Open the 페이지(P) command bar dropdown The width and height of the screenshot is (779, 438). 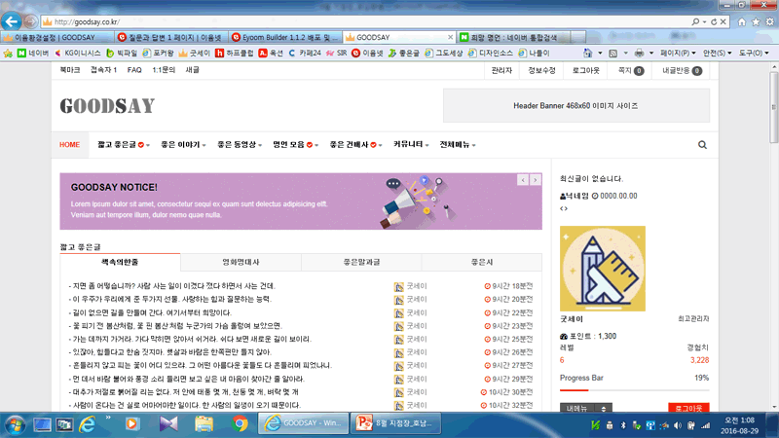678,54
